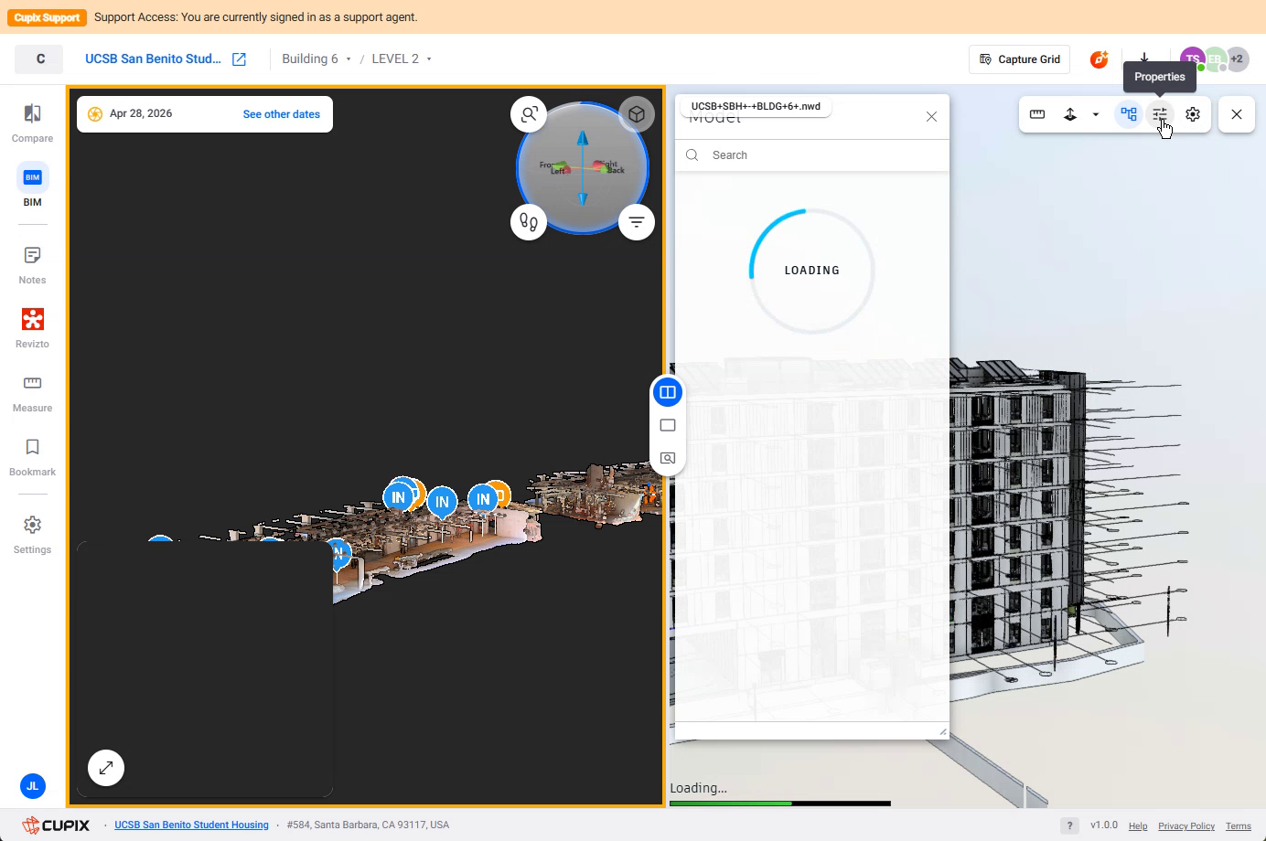Click the #584, Santa Barbara address text
This screenshot has width=1266, height=841.
click(x=368, y=825)
